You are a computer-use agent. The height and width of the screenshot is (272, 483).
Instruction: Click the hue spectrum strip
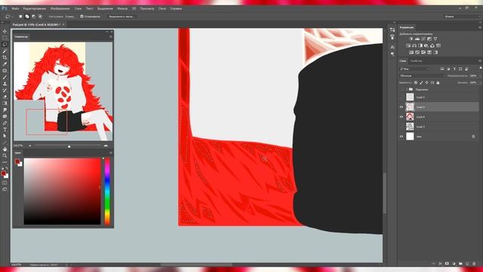point(107,191)
